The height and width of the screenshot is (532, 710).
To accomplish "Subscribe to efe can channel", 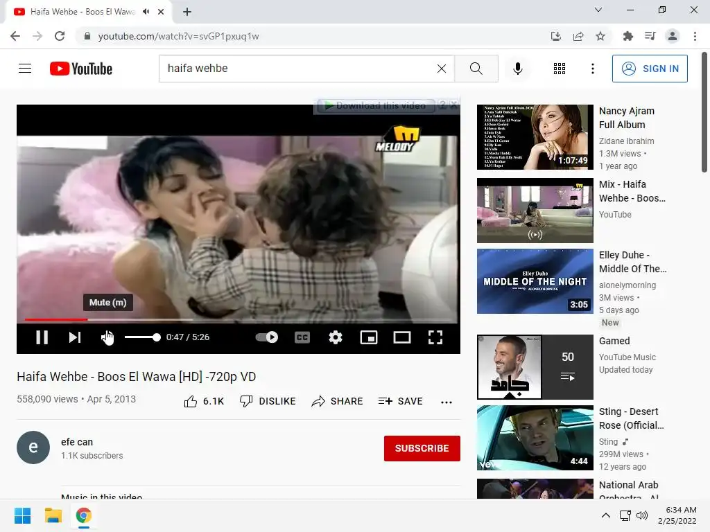I will (x=422, y=448).
